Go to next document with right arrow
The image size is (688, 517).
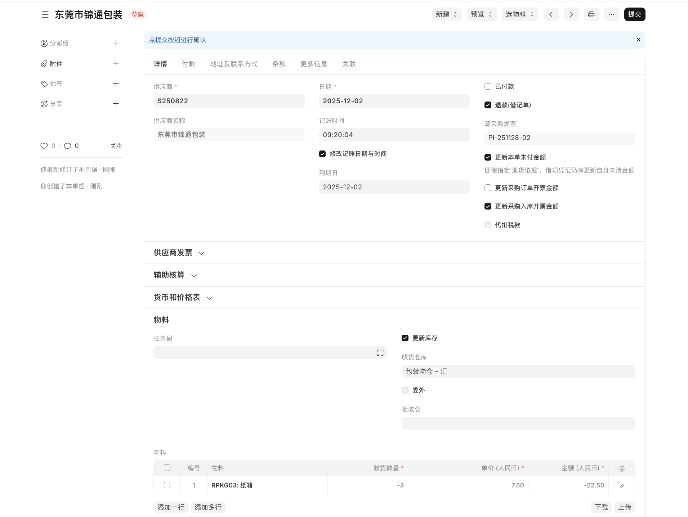(571, 14)
